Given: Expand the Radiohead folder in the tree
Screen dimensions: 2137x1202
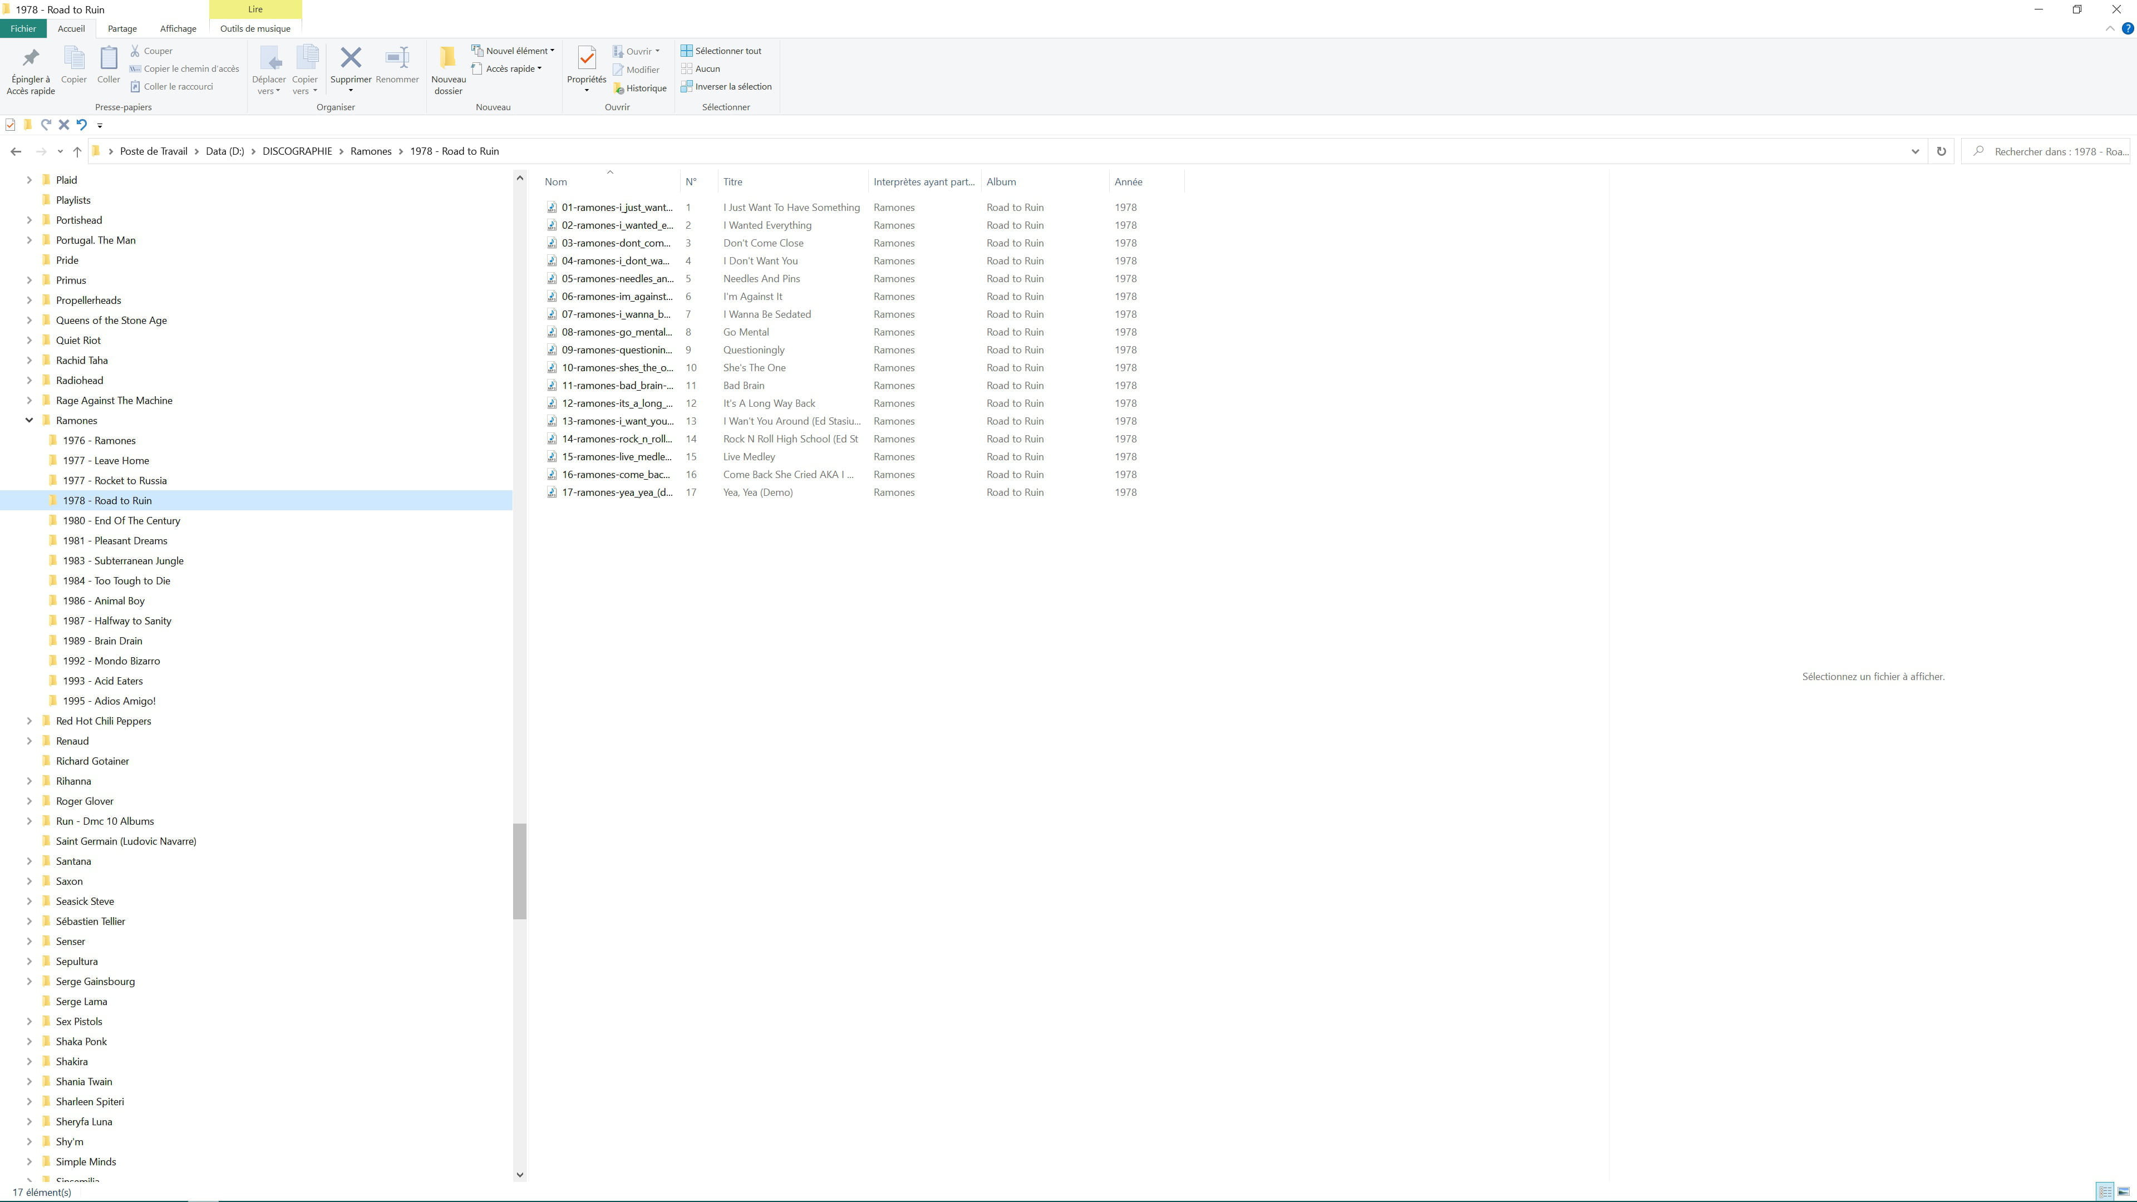Looking at the screenshot, I should pos(29,381).
